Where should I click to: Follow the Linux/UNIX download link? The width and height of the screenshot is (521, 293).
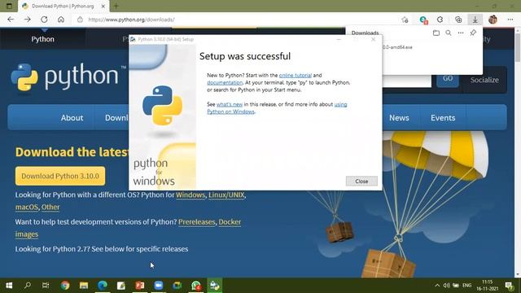pyautogui.click(x=226, y=195)
